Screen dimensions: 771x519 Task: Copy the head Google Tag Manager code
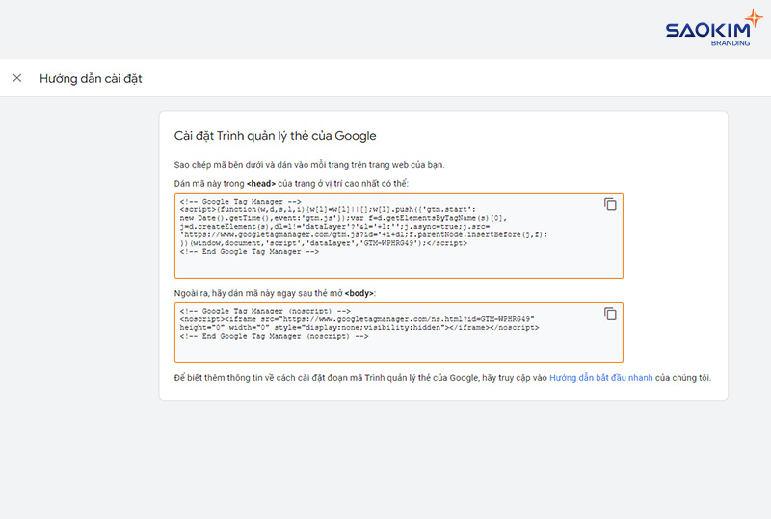point(610,205)
